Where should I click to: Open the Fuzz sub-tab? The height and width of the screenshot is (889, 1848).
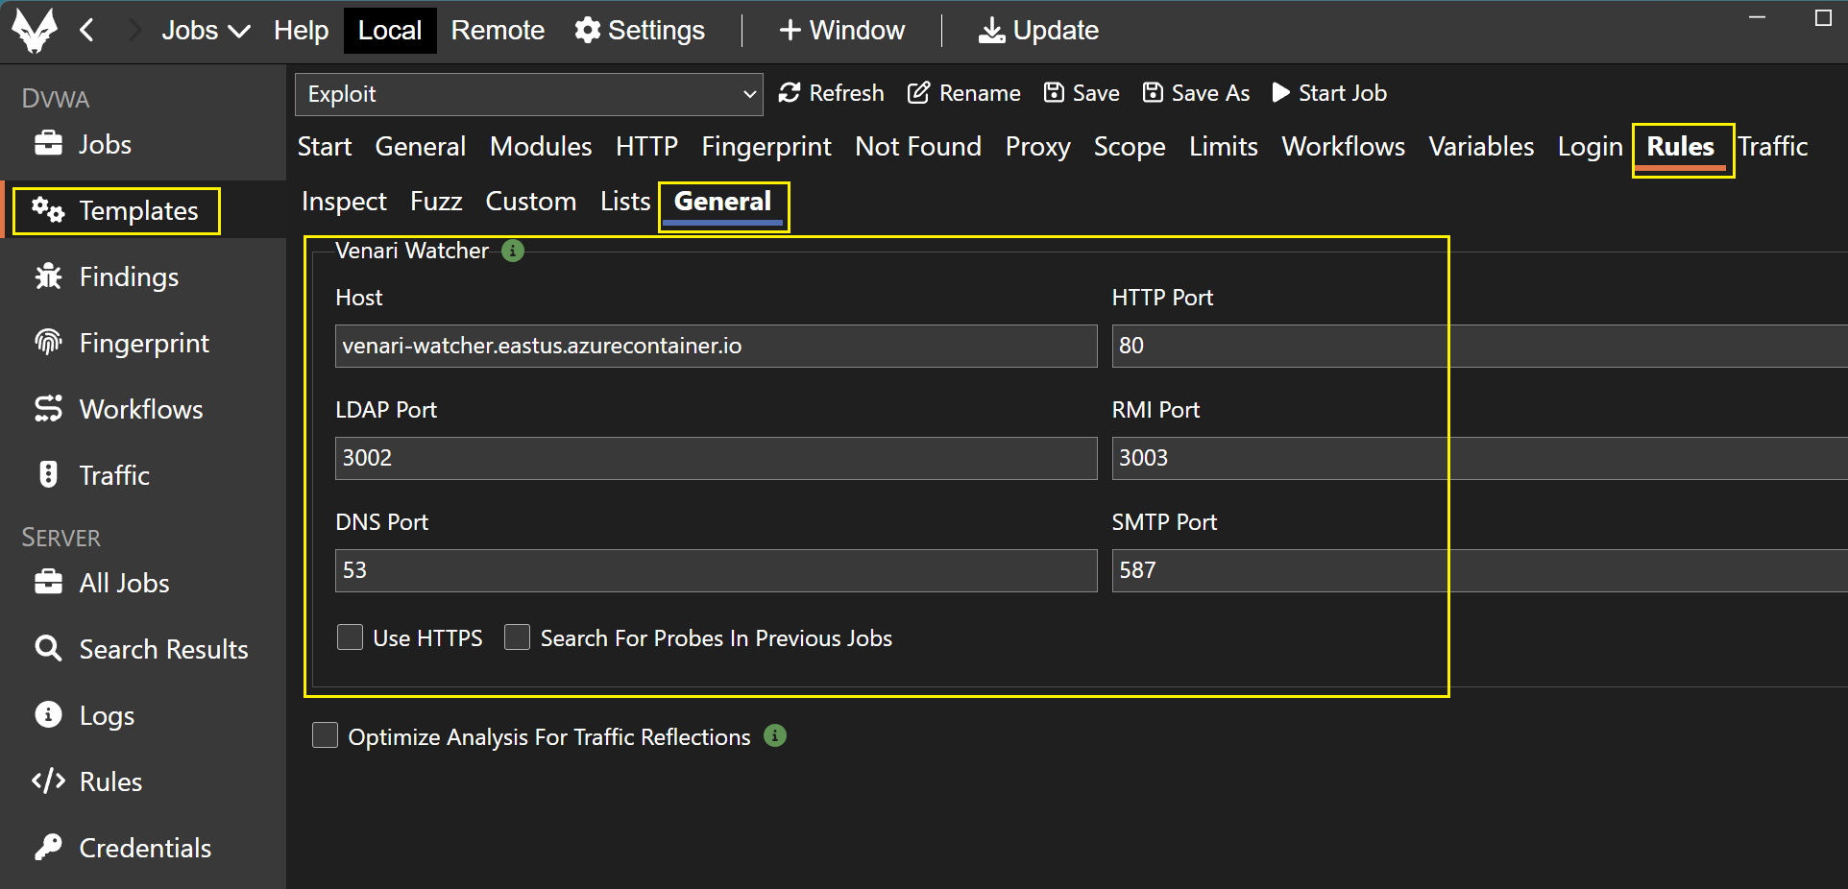tap(436, 202)
